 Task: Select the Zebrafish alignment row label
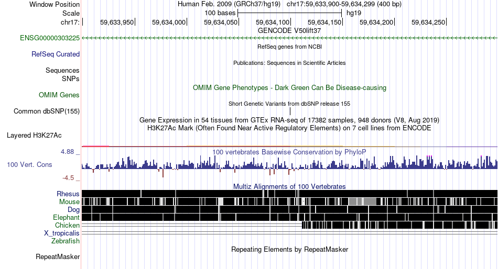pos(66,241)
